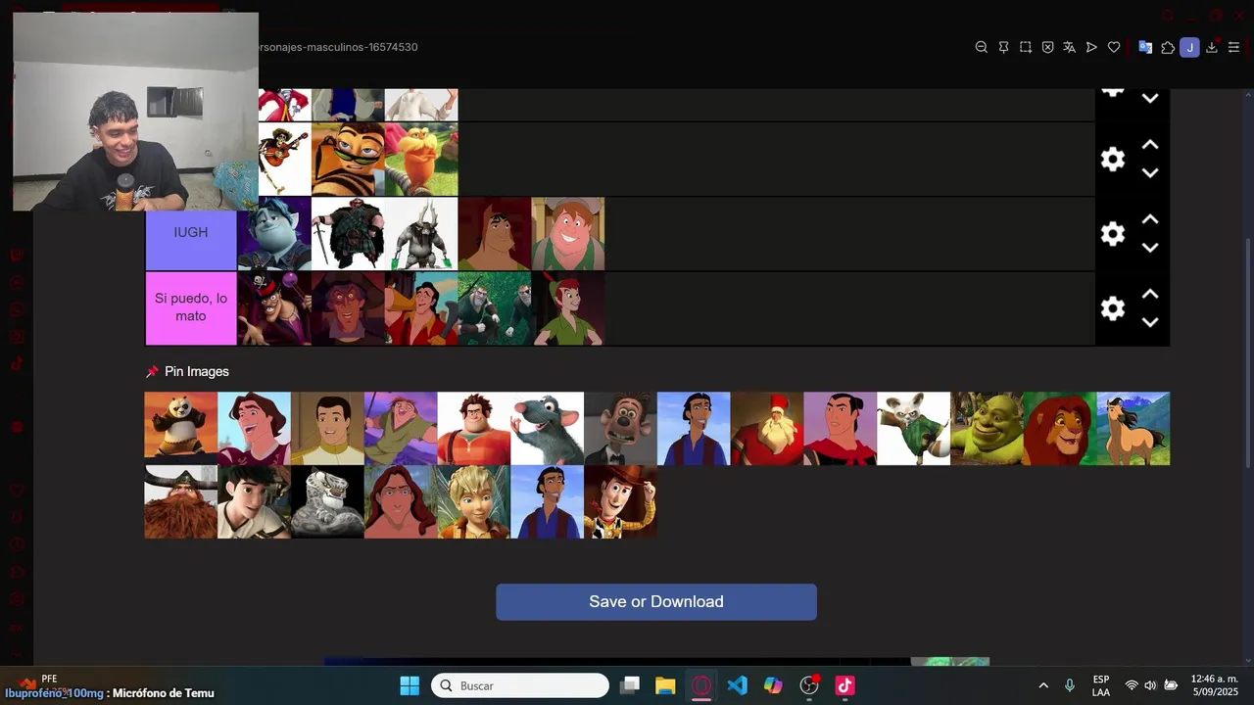Click the IUGH tier label
The width and height of the screenshot is (1254, 705).
pyautogui.click(x=191, y=234)
